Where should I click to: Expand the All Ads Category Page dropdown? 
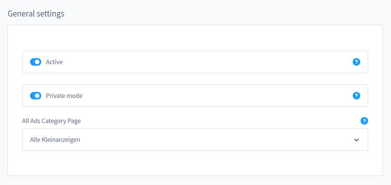click(x=195, y=140)
